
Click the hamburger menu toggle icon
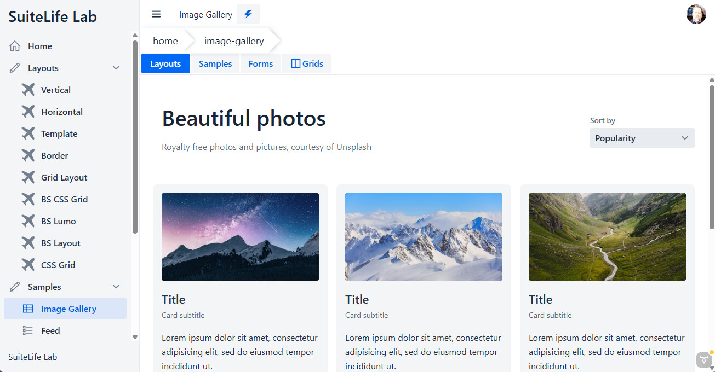156,14
